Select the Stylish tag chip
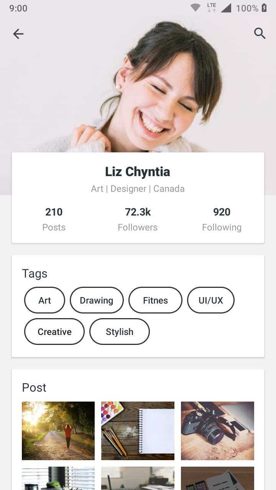The image size is (276, 490). coord(120,332)
